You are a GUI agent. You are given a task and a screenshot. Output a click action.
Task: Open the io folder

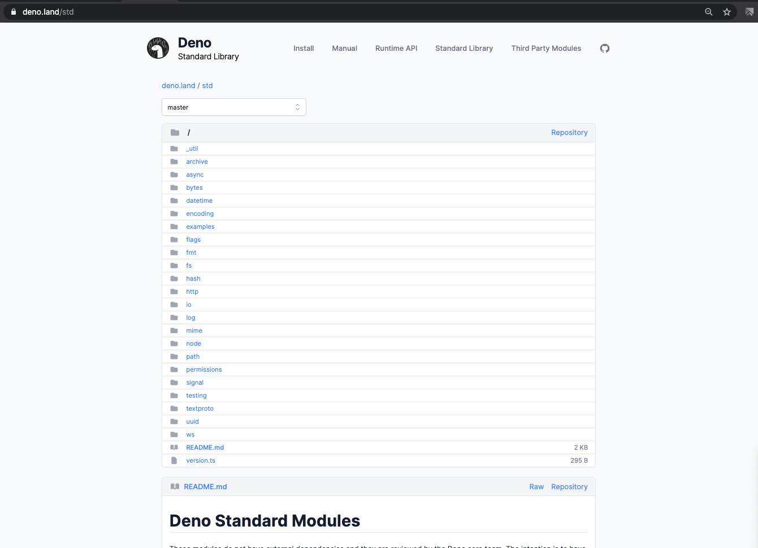[189, 305]
